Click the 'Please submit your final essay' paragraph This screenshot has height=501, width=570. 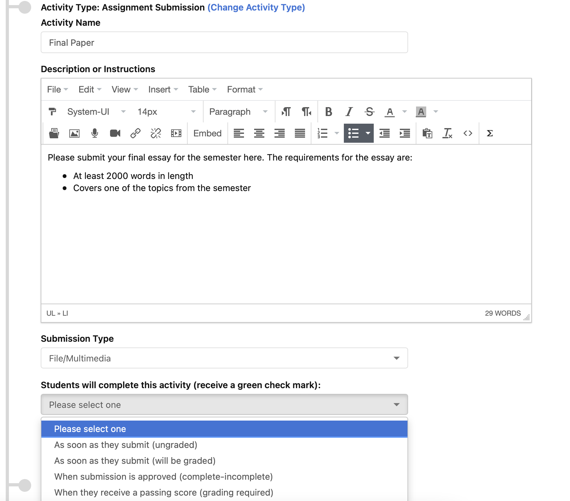pos(230,157)
